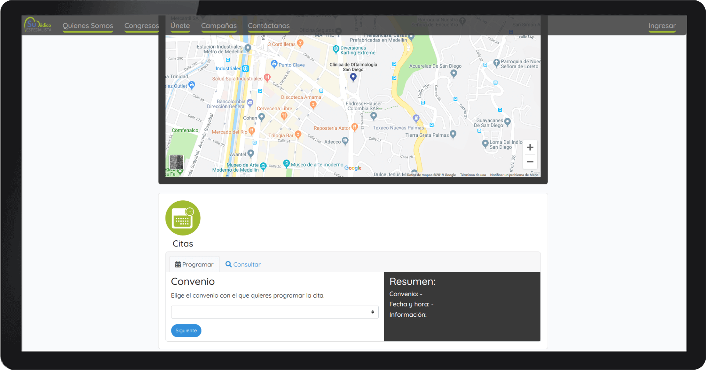Switch map to satellite view thumbnail
Viewport: 706px width, 370px height.
pos(176,162)
